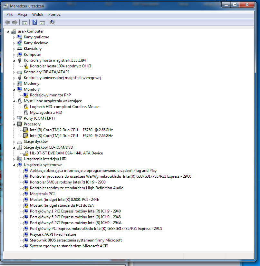Click the Komputer category icon
This screenshot has height=266, width=260.
pos(20,54)
